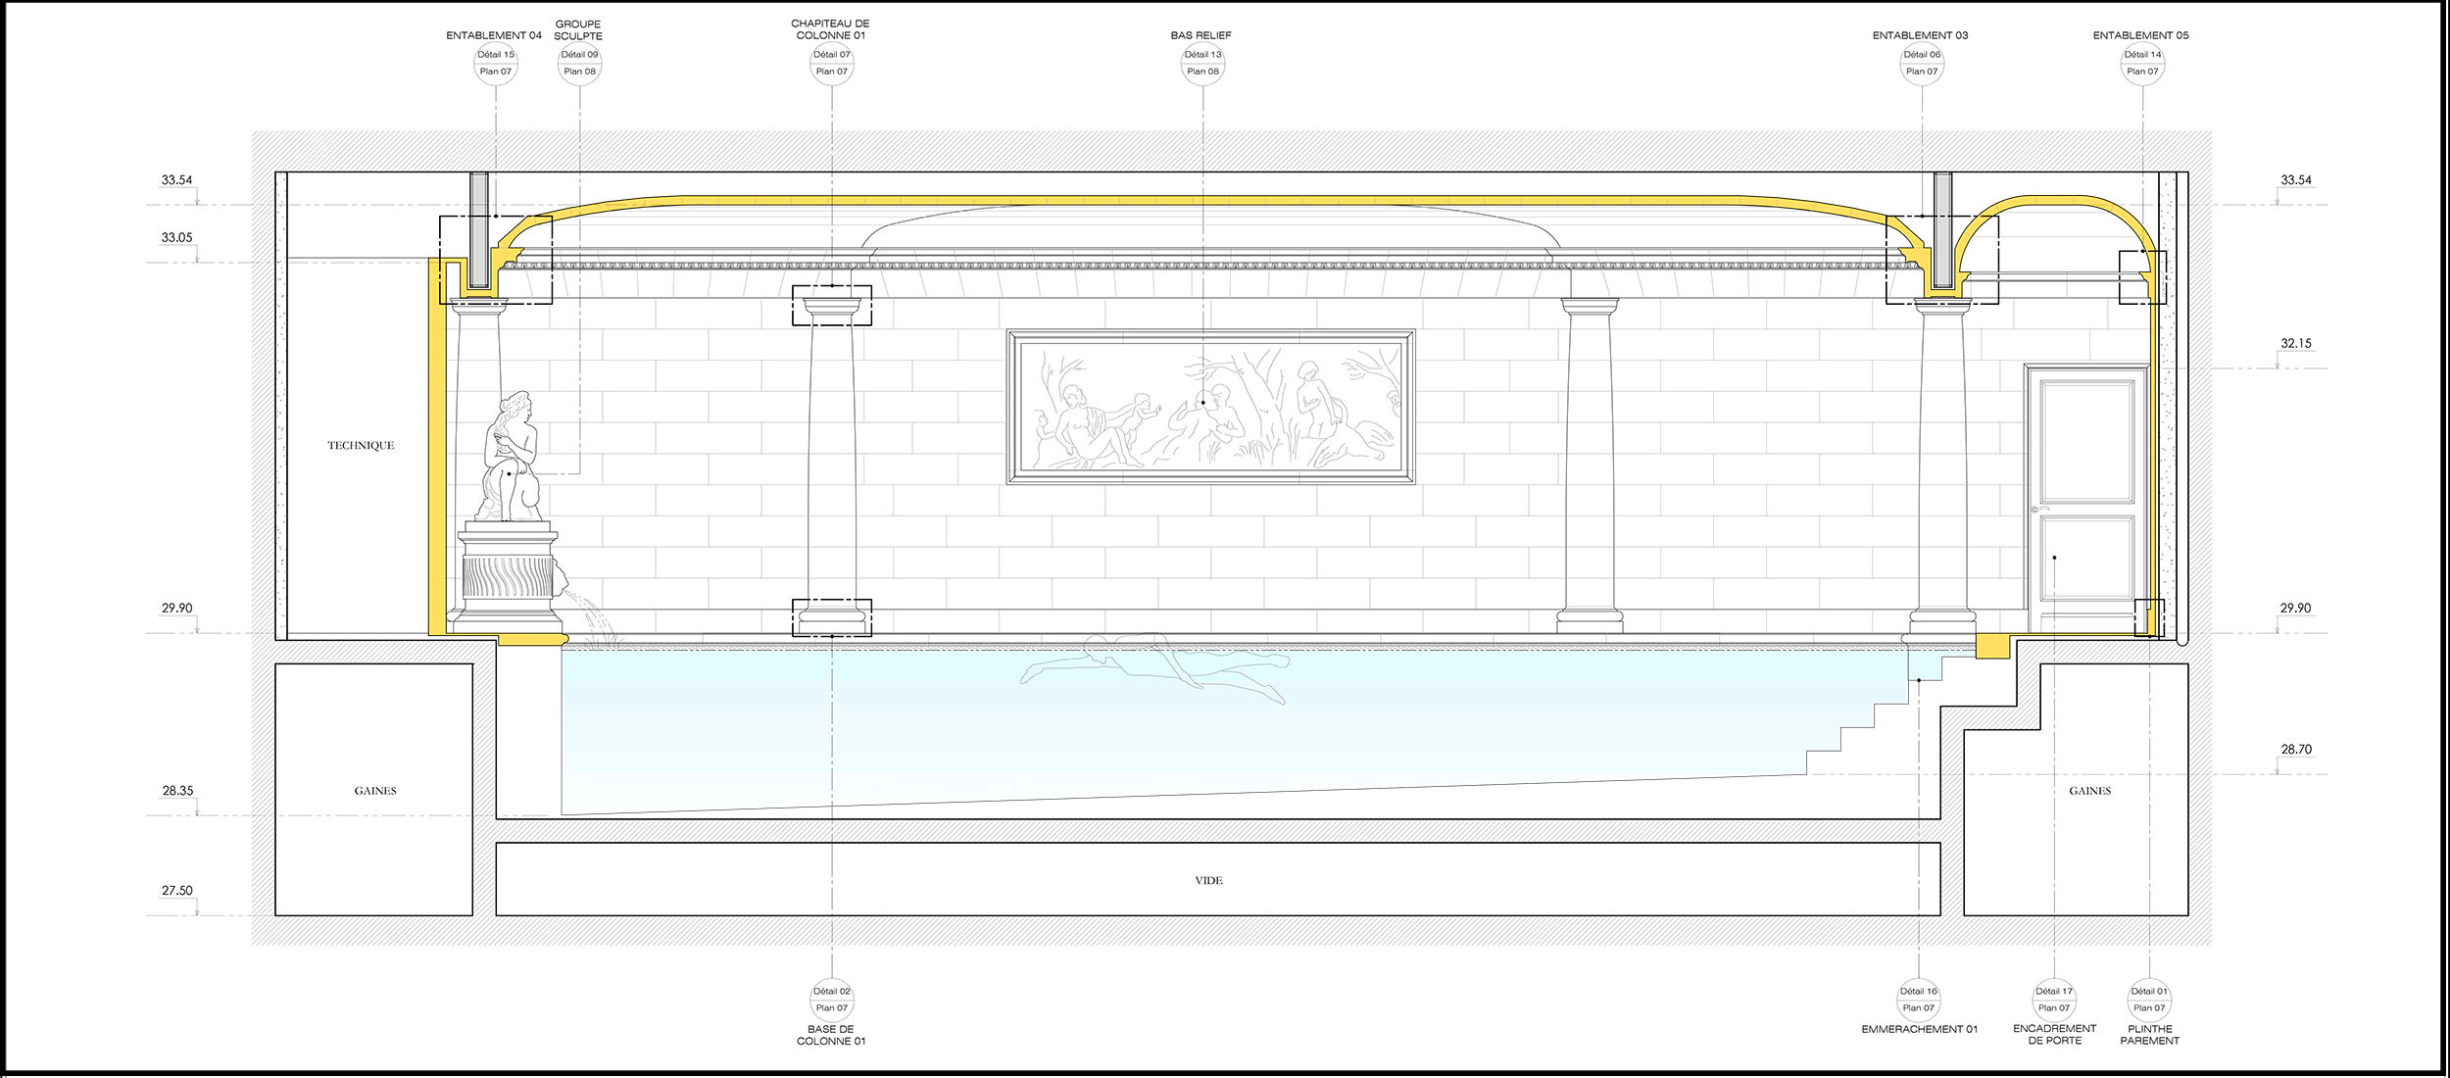
Task: Click the BASE DE COLONNE 01 label
Action: (831, 1035)
